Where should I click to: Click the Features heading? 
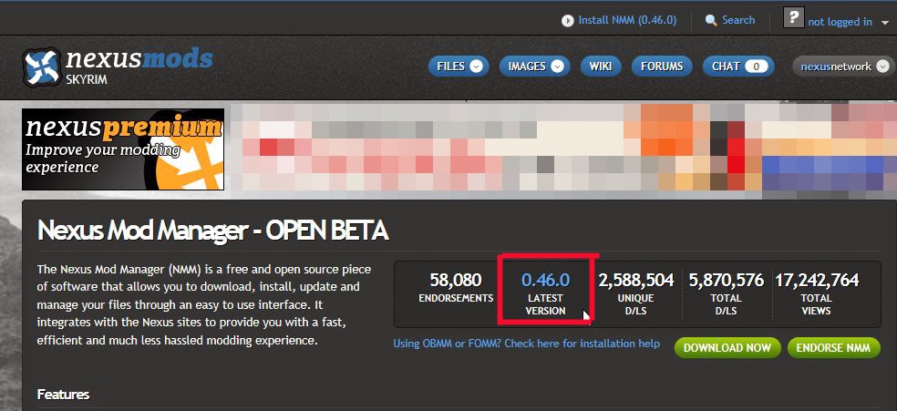point(63,395)
